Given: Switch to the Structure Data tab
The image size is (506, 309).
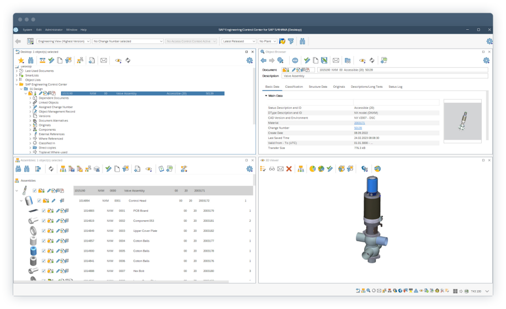Looking at the screenshot, I should point(318,87).
